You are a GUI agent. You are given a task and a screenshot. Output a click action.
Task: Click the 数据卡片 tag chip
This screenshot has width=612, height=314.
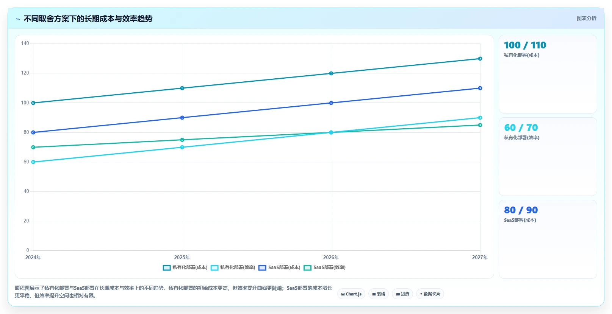430,294
